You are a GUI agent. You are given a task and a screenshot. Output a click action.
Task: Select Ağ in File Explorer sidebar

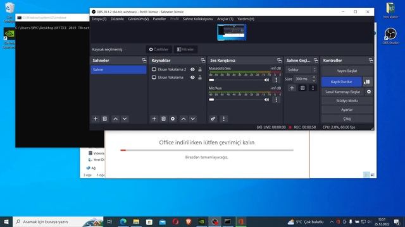pos(91,168)
